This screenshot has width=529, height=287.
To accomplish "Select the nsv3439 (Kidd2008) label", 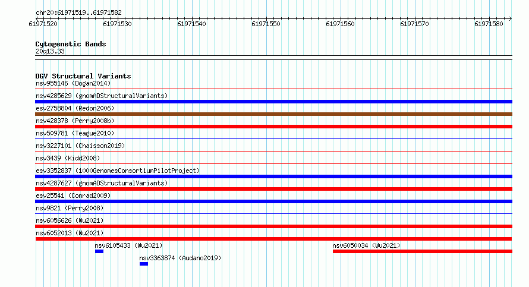I will click(x=68, y=158).
